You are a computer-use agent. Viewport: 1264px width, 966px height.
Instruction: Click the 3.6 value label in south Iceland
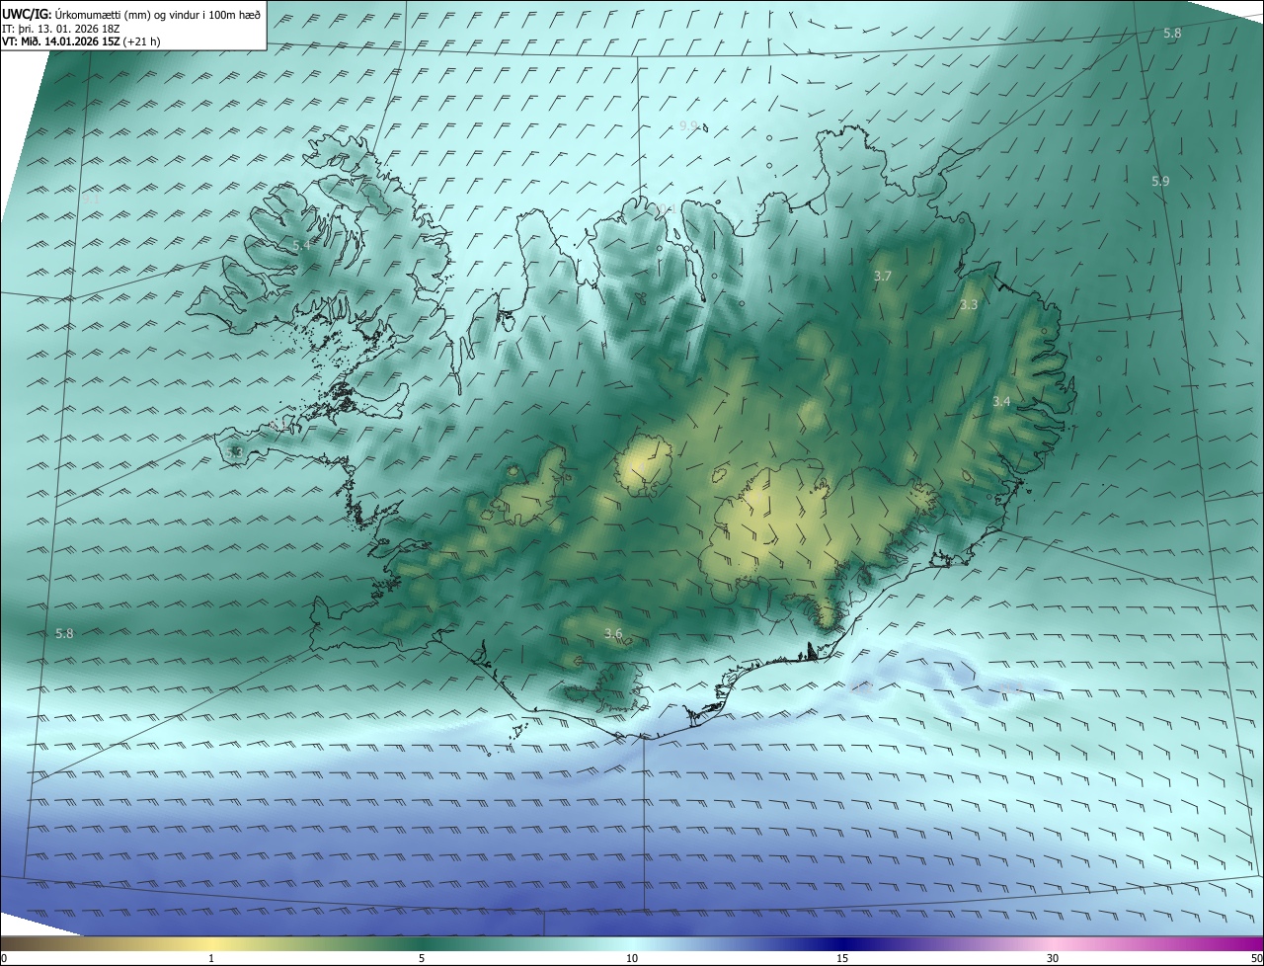point(613,633)
